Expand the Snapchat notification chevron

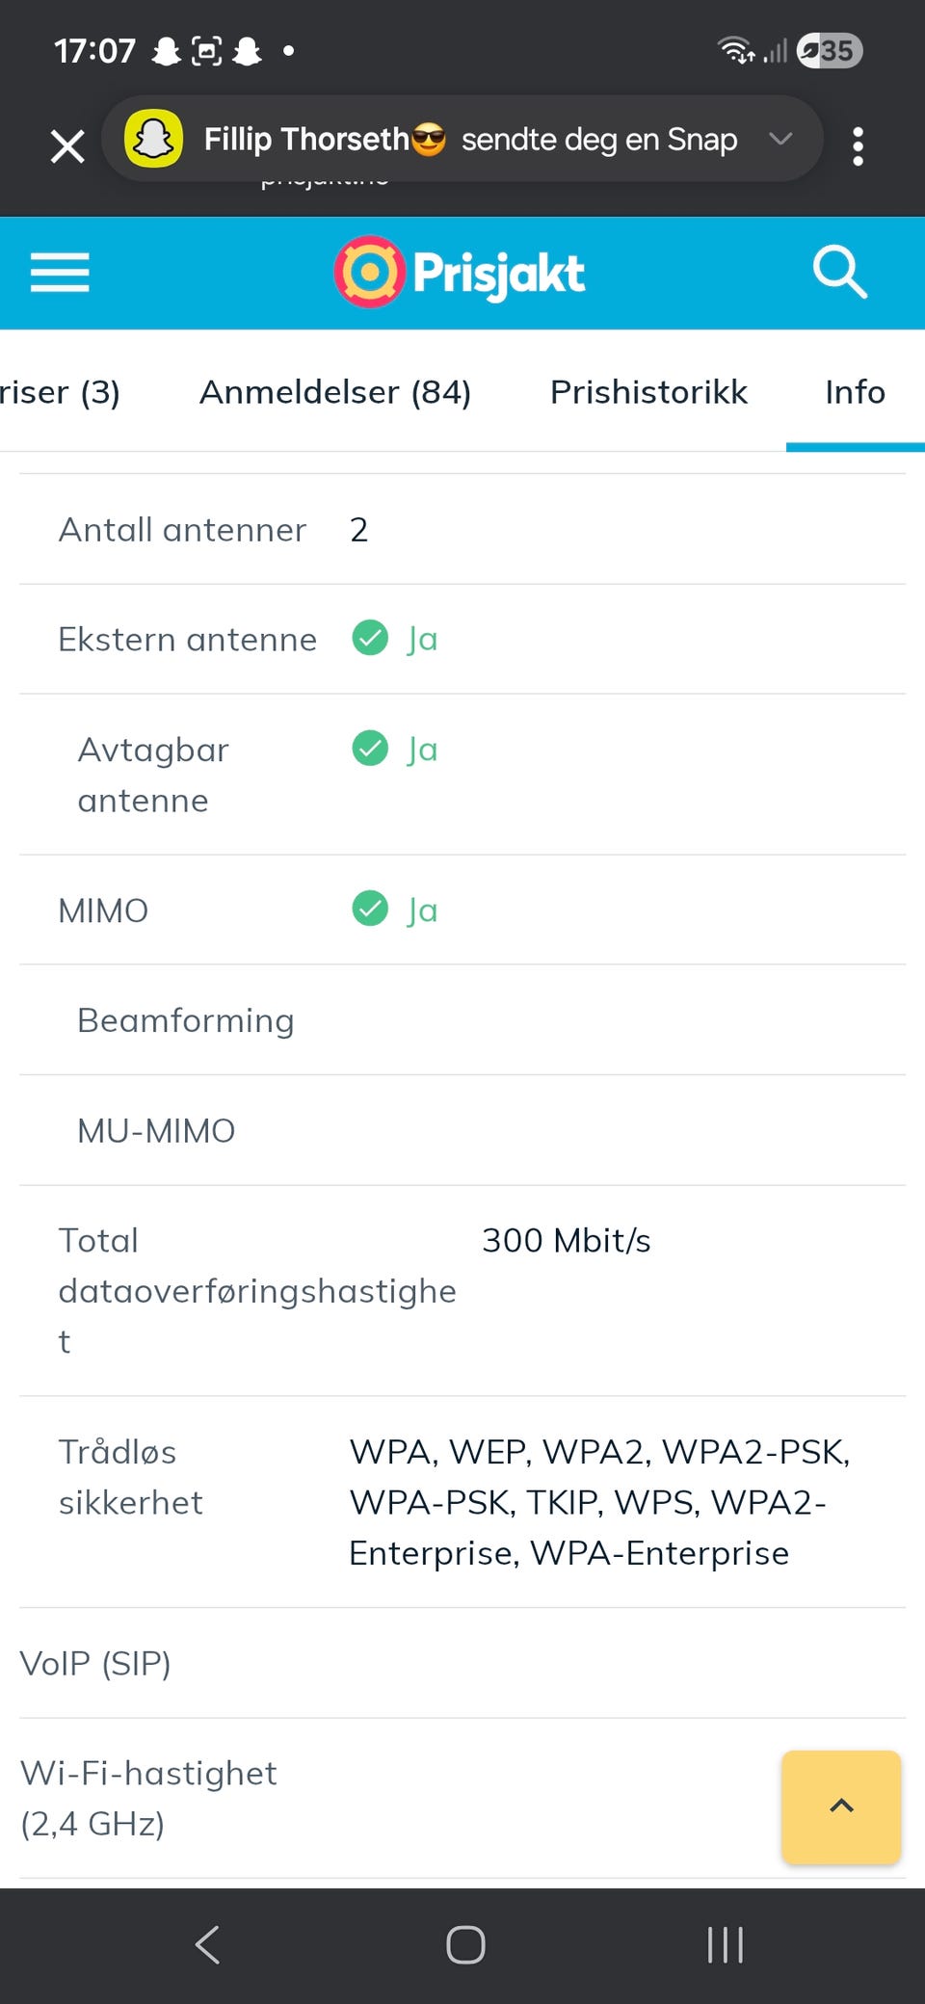pyautogui.click(x=780, y=139)
